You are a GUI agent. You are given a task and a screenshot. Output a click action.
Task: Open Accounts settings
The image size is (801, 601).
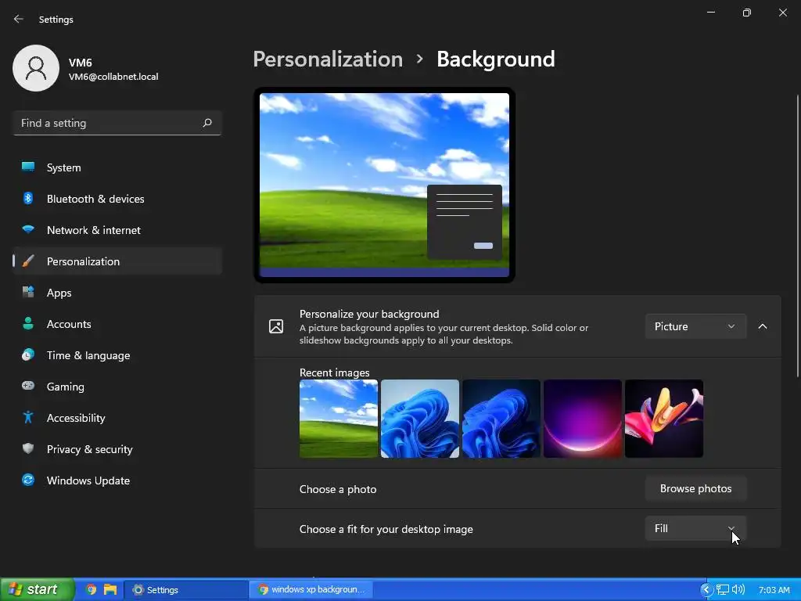click(x=117, y=324)
